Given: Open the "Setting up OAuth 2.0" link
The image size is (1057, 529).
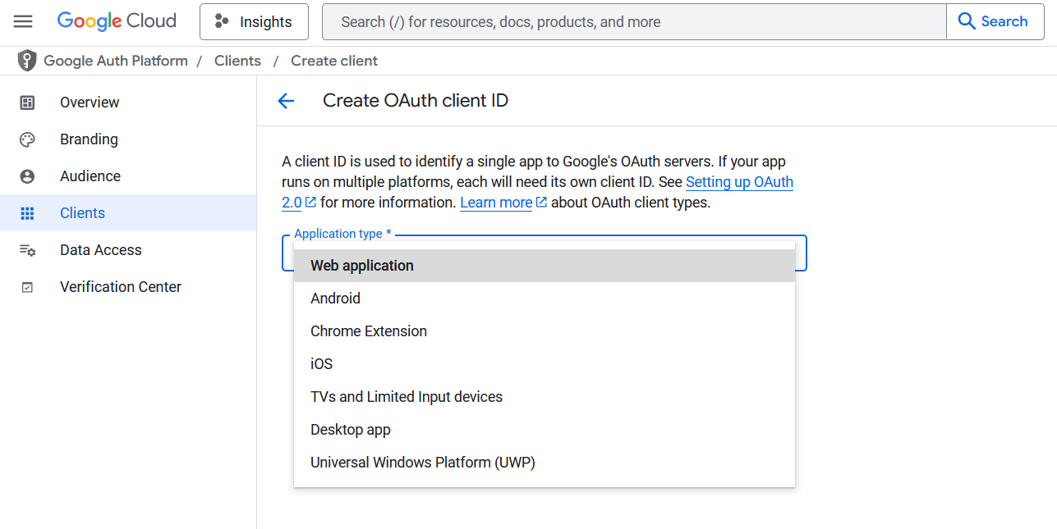Looking at the screenshot, I should [x=738, y=182].
